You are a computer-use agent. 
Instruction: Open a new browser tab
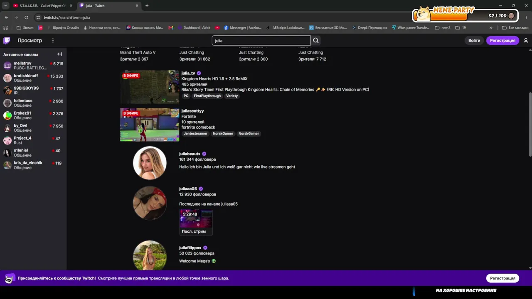point(147,6)
